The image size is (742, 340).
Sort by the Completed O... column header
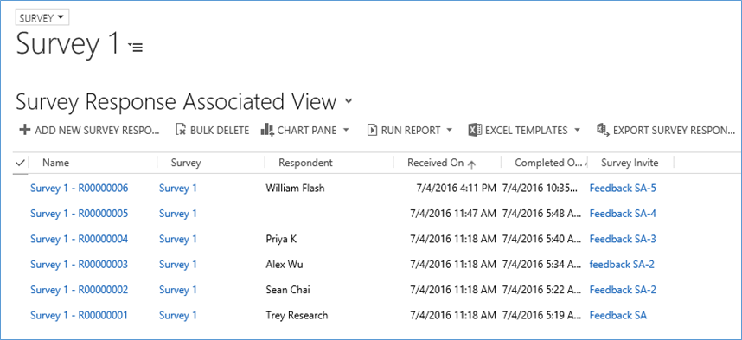(x=548, y=163)
